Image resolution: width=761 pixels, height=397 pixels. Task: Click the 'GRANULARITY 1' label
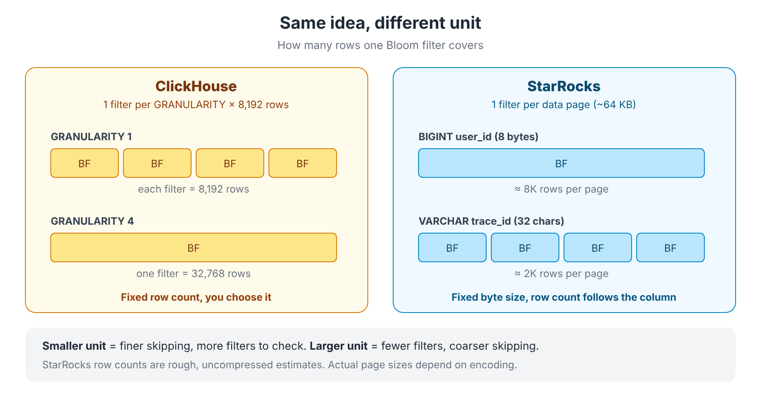click(91, 137)
